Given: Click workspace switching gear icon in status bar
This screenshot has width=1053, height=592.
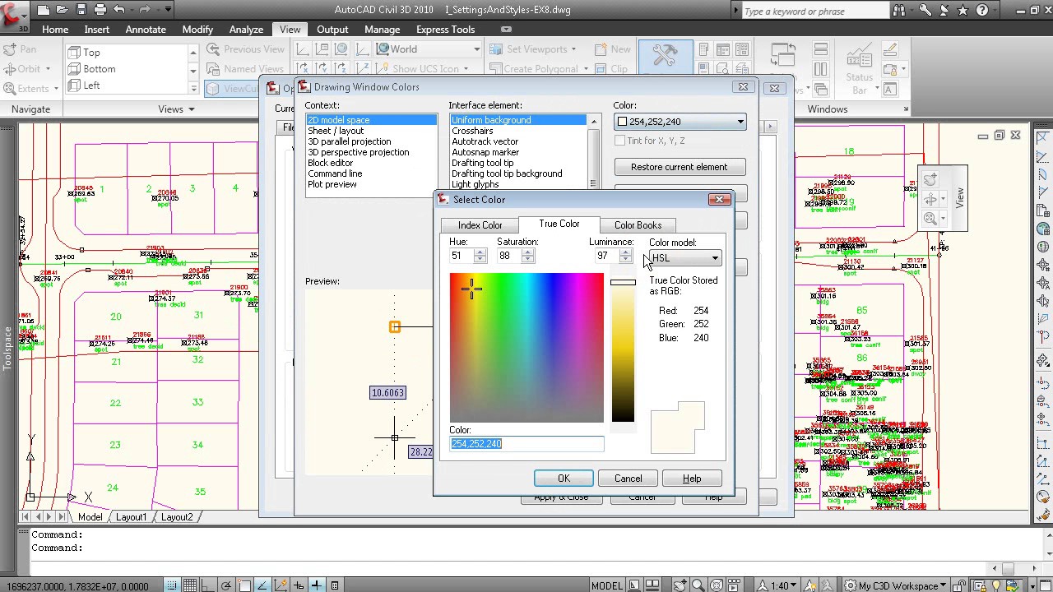Looking at the screenshot, I should pyautogui.click(x=850, y=585).
